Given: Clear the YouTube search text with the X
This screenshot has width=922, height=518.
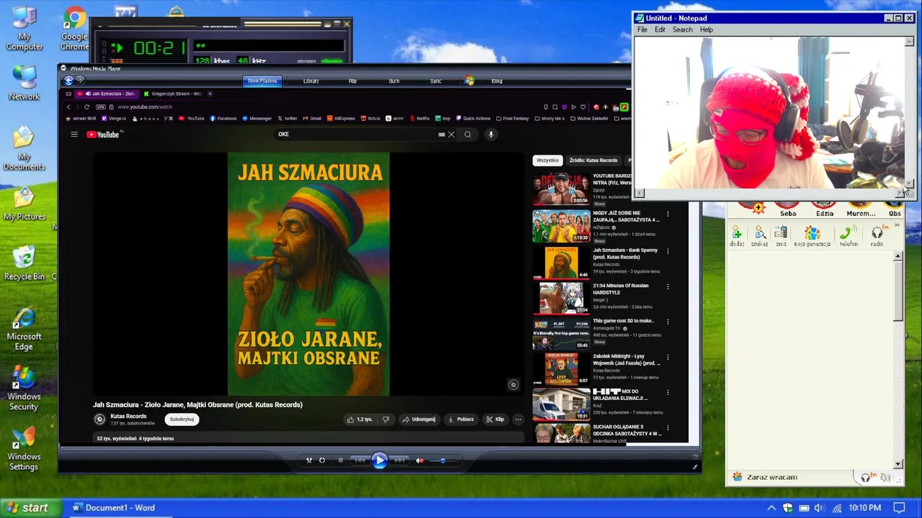Looking at the screenshot, I should (452, 135).
